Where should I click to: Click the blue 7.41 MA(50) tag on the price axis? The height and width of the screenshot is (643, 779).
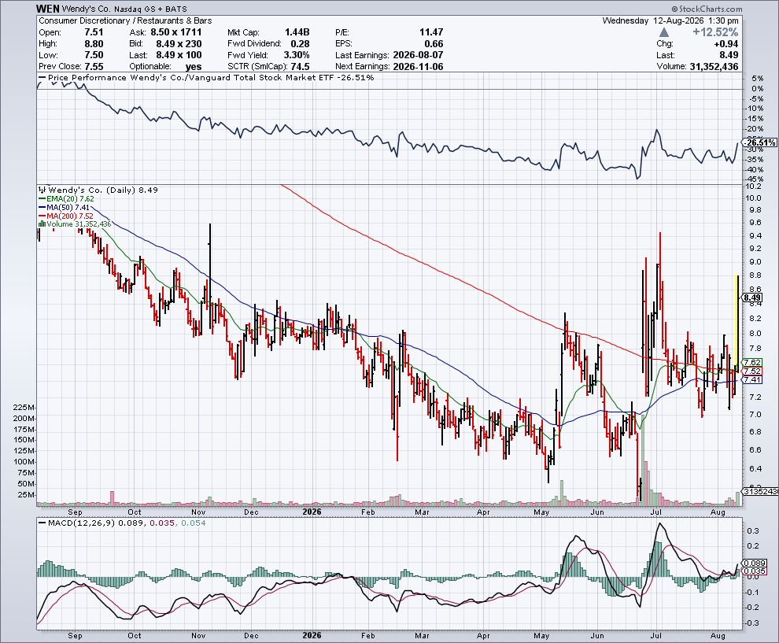(x=751, y=379)
